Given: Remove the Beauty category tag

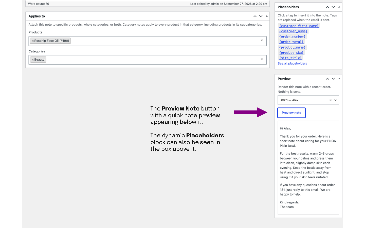Looking at the screenshot, I should point(33,60).
